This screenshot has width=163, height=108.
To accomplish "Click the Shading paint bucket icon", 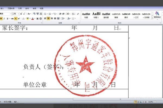I will tap(68, 19).
